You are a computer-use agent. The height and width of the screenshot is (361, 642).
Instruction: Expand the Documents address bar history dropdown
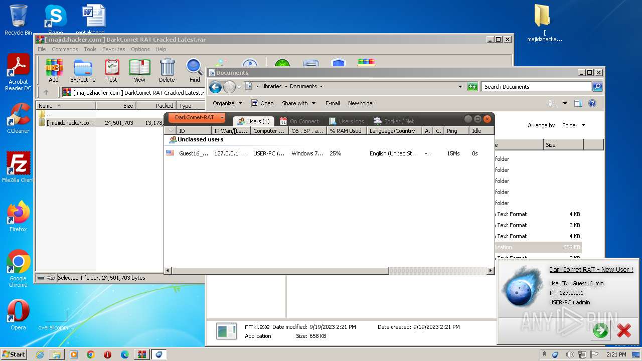460,87
